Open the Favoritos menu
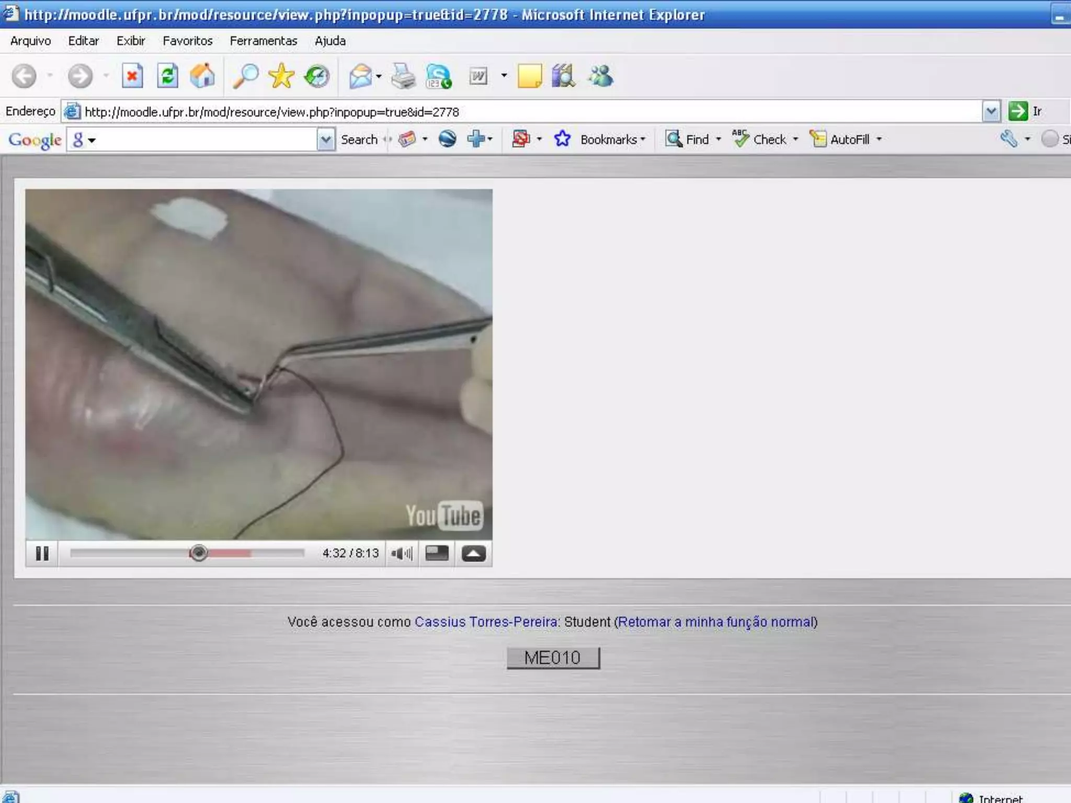The height and width of the screenshot is (803, 1071). click(x=187, y=41)
